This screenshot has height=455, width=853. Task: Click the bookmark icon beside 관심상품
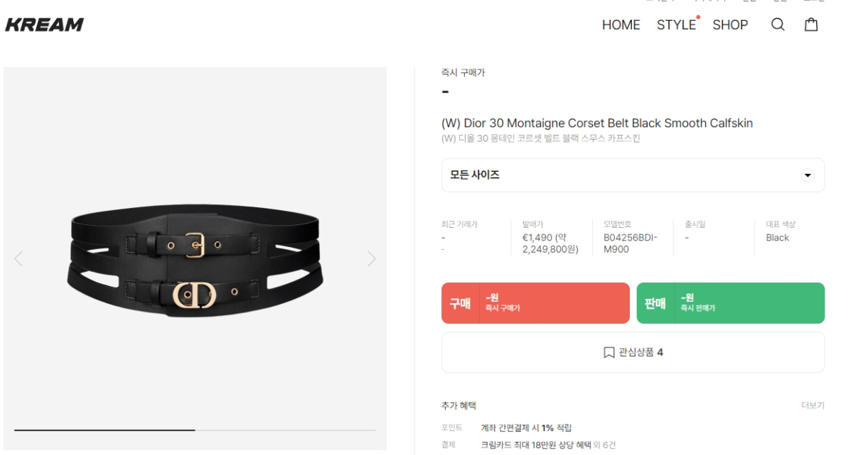pyautogui.click(x=608, y=352)
